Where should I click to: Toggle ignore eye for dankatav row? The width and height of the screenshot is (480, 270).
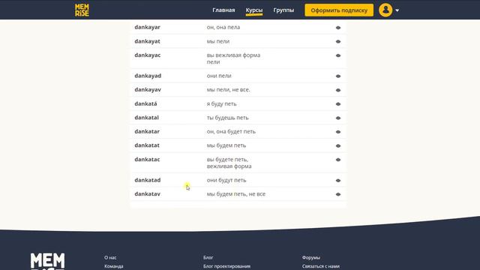coord(338,194)
